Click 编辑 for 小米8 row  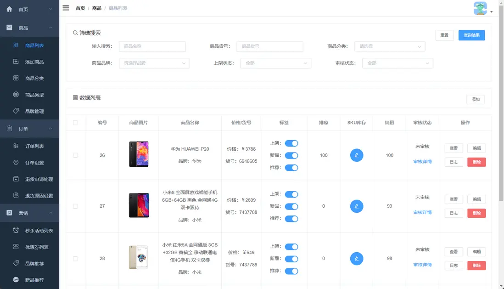tap(476, 199)
